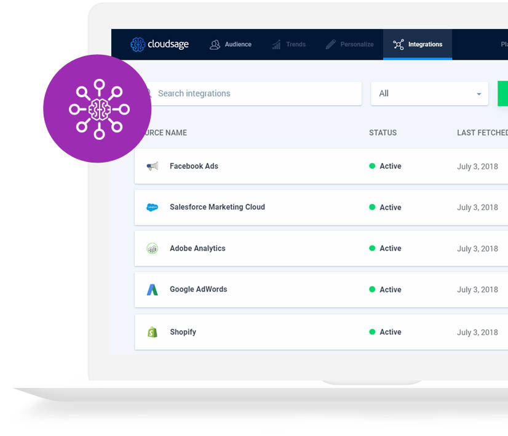Screen dimensions: 508x436
Task: Click the Active status of Shopify
Action: pyautogui.click(x=390, y=332)
